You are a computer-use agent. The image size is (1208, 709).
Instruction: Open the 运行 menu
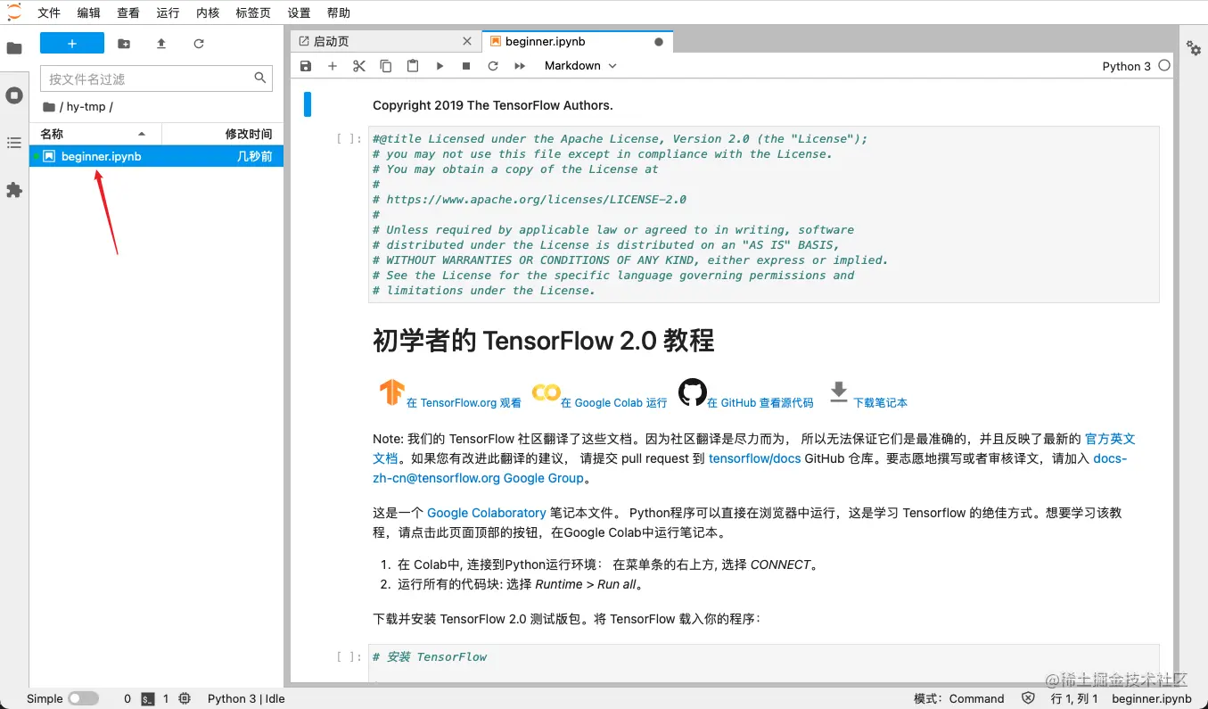pos(168,12)
